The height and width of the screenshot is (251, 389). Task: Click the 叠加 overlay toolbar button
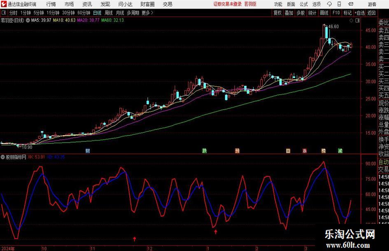click(289, 13)
